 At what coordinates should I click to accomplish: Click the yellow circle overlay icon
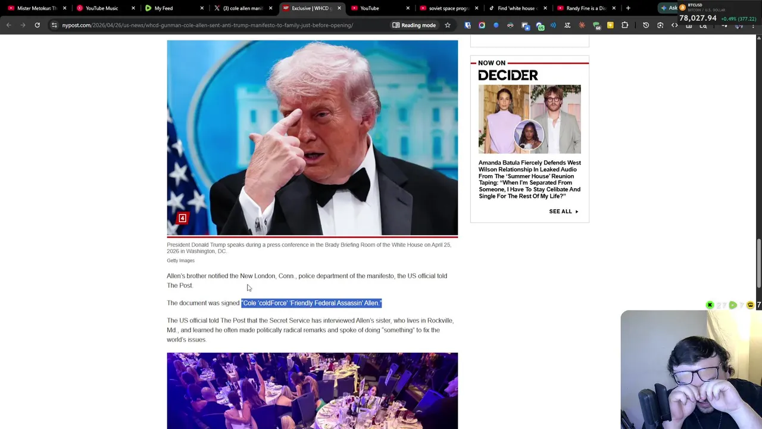[x=750, y=305]
